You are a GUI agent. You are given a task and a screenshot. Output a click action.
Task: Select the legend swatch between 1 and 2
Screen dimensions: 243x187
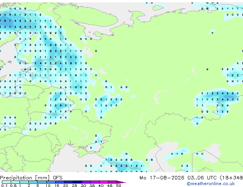pos(24,182)
